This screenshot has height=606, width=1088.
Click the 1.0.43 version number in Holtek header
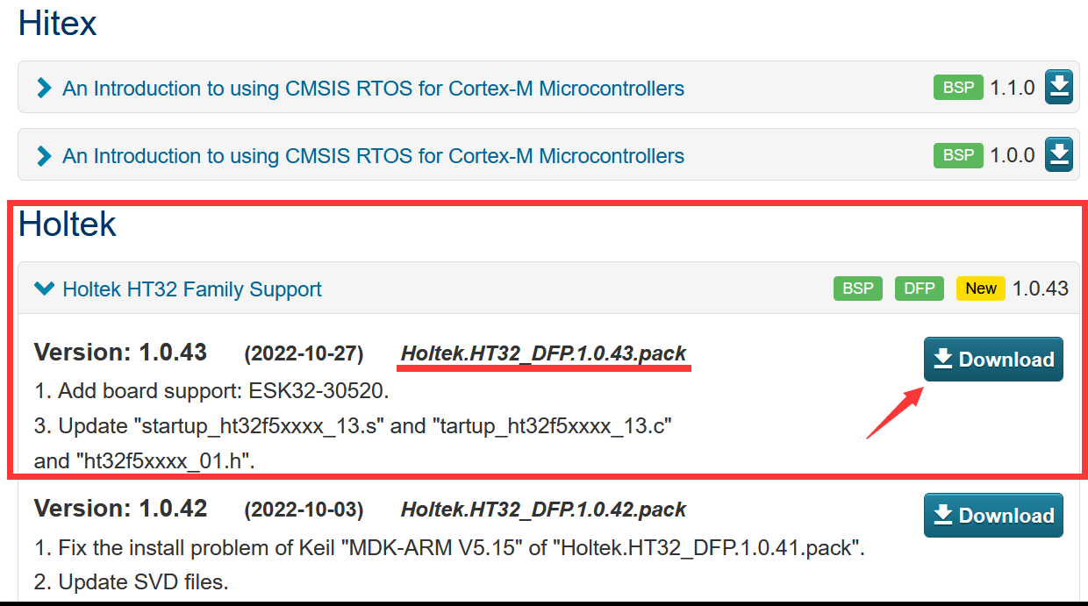1040,289
